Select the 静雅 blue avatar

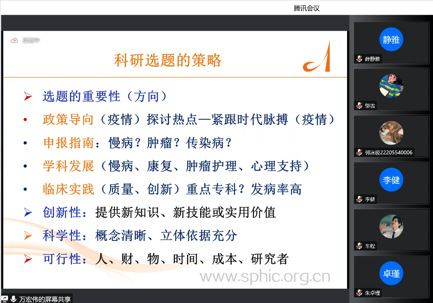(x=391, y=40)
